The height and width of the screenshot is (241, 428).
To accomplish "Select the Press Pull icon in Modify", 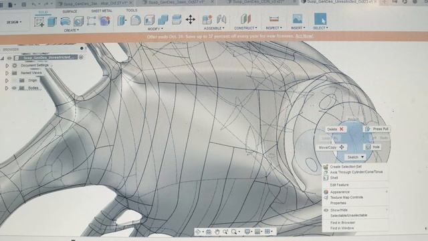I will [x=122, y=20].
